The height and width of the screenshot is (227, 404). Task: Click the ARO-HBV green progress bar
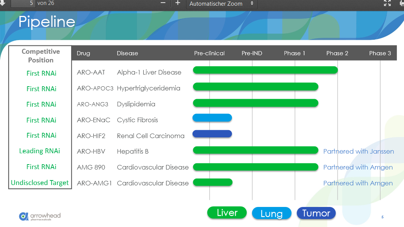click(x=256, y=150)
